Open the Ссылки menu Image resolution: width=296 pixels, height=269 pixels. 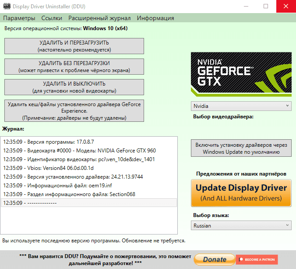pyautogui.click(x=52, y=18)
